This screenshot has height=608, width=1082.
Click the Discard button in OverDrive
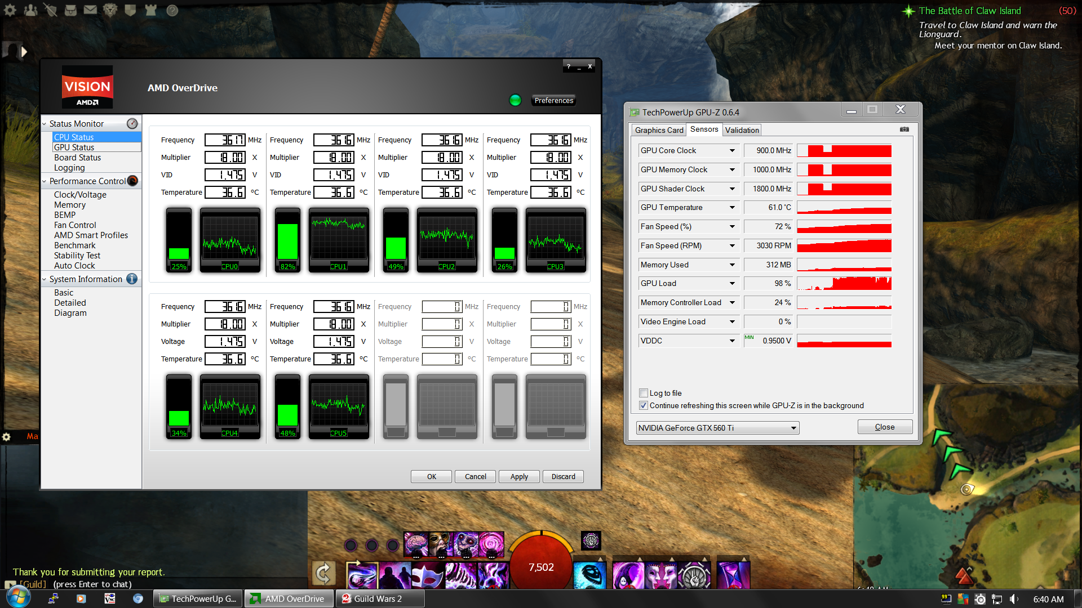click(x=564, y=476)
